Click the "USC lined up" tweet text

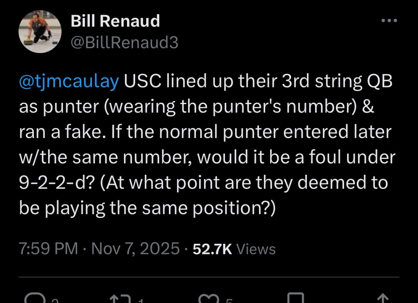tap(171, 82)
